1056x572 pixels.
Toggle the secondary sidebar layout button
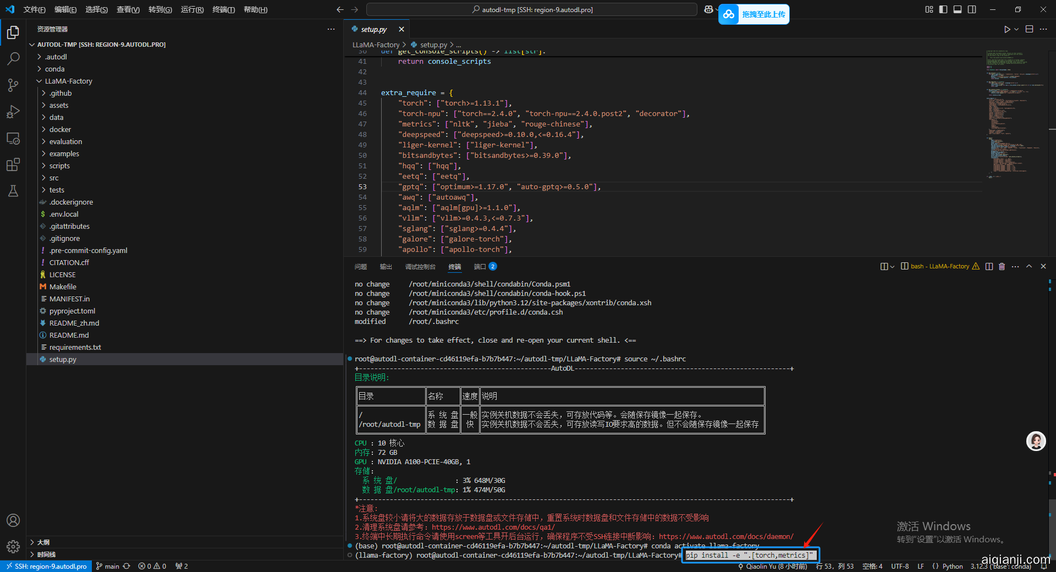[972, 9]
